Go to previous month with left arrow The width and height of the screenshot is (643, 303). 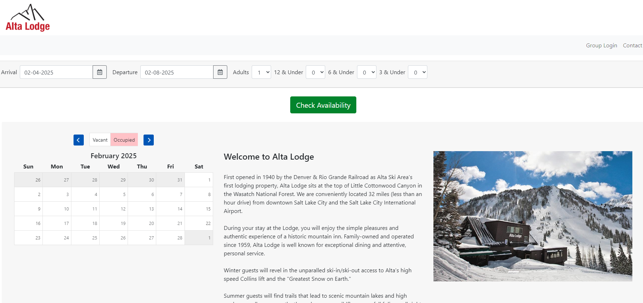tap(78, 140)
